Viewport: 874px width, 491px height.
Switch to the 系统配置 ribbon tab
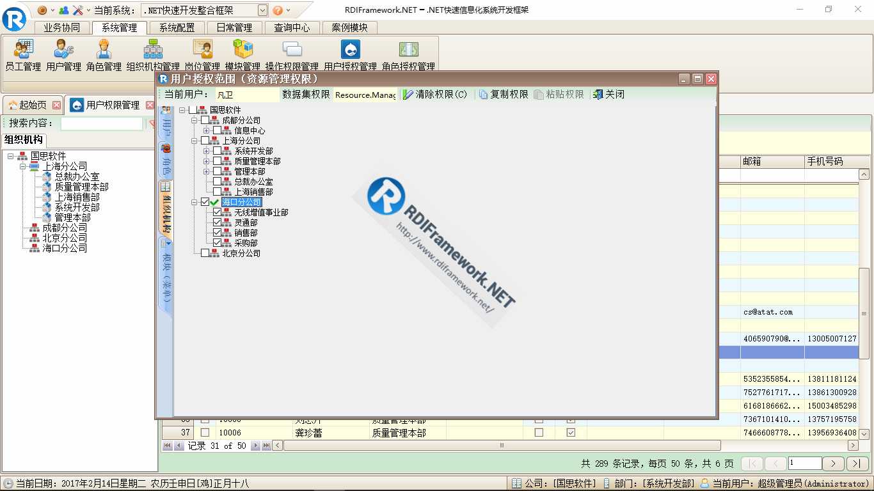point(177,27)
